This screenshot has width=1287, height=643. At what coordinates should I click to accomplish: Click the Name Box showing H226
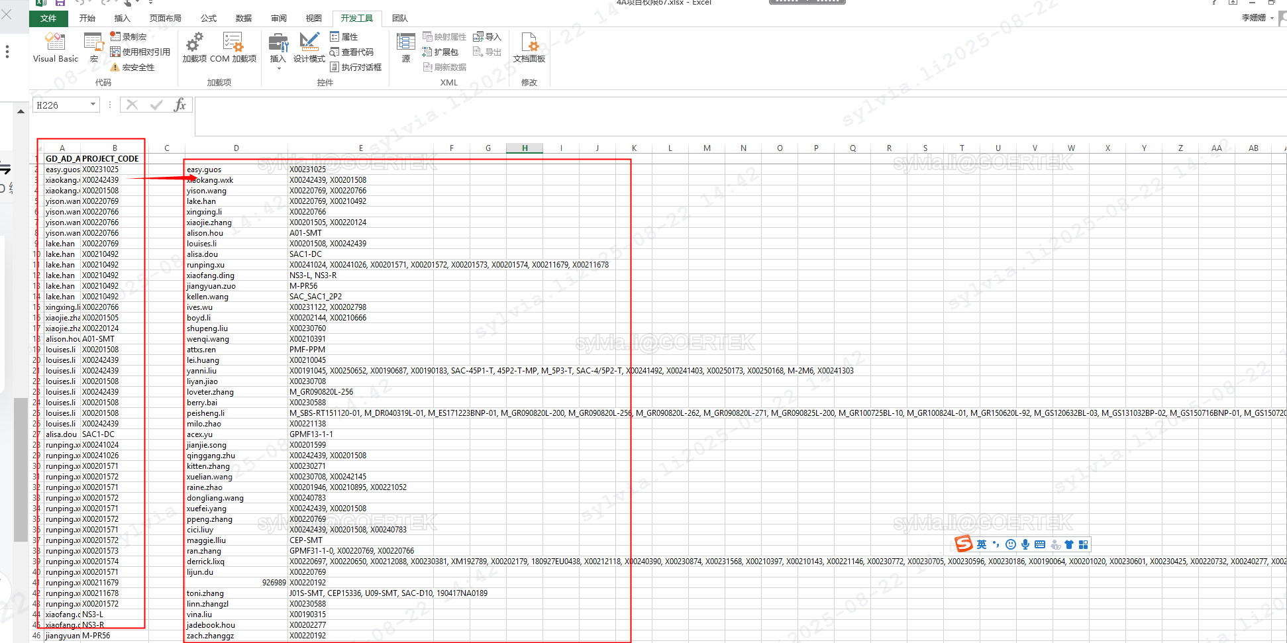coord(61,105)
